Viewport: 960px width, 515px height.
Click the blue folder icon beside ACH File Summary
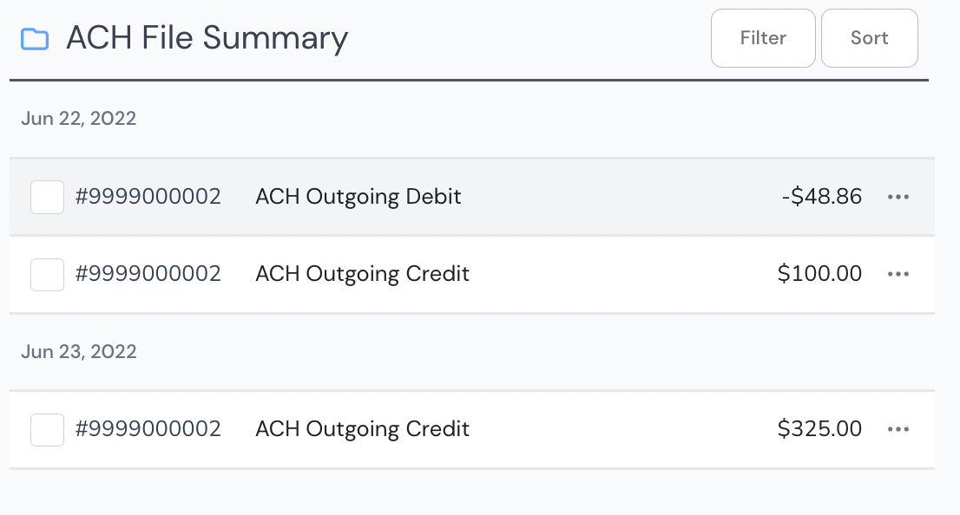[x=35, y=38]
